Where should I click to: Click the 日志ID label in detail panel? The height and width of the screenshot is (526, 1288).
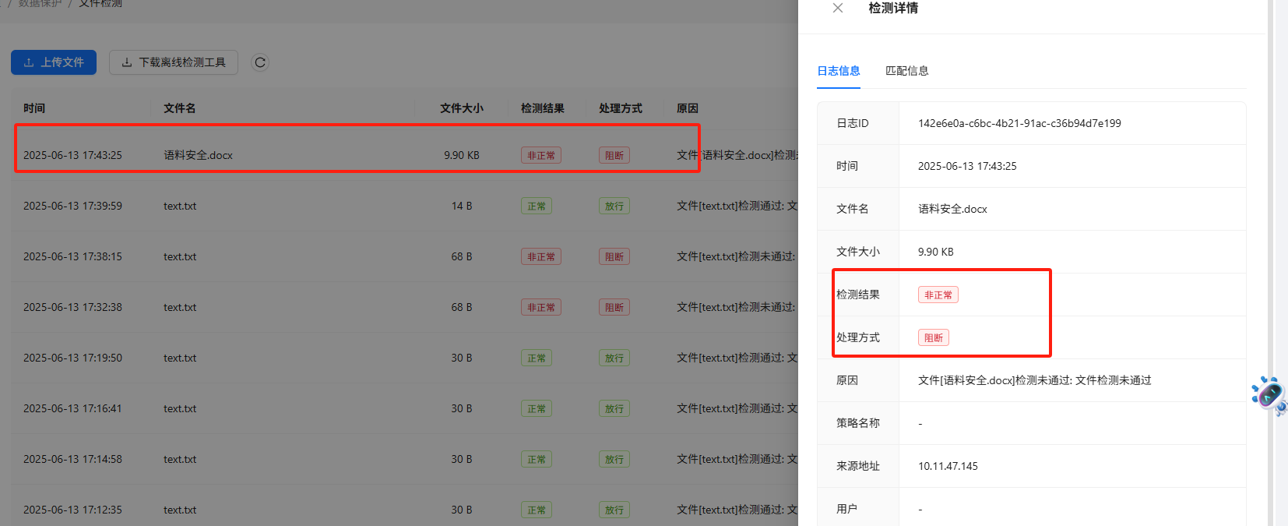point(853,123)
